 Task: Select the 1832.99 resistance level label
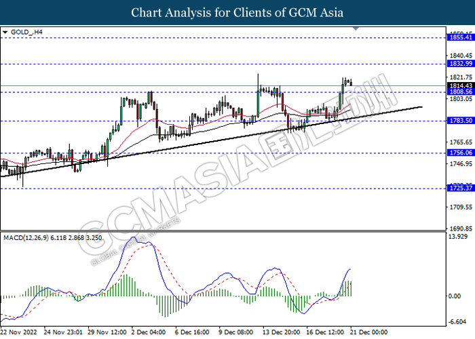[x=461, y=64]
